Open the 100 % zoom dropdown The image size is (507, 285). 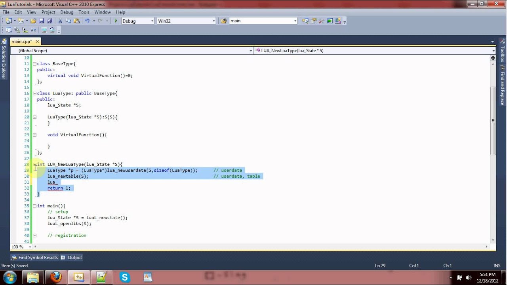[30, 247]
